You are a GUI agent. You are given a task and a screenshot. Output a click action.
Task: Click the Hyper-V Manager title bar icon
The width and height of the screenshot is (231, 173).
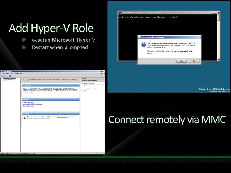[2, 71]
